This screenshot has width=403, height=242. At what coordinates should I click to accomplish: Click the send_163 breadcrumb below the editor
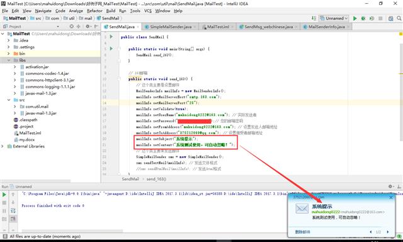(x=156, y=179)
